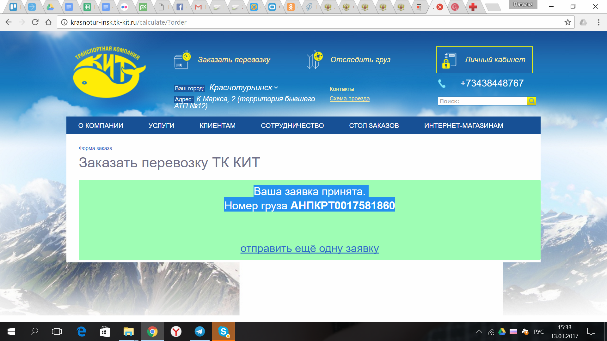This screenshot has width=607, height=341.
Task: Click the track cargo map icon
Action: coord(314,60)
